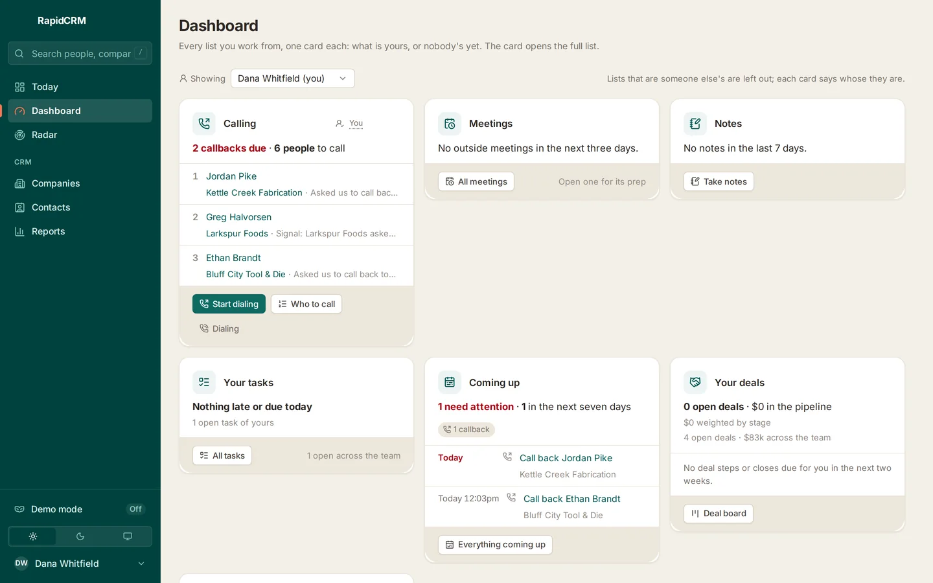
Task: Click the Call back Ethan Brandt link
Action: pos(572,499)
